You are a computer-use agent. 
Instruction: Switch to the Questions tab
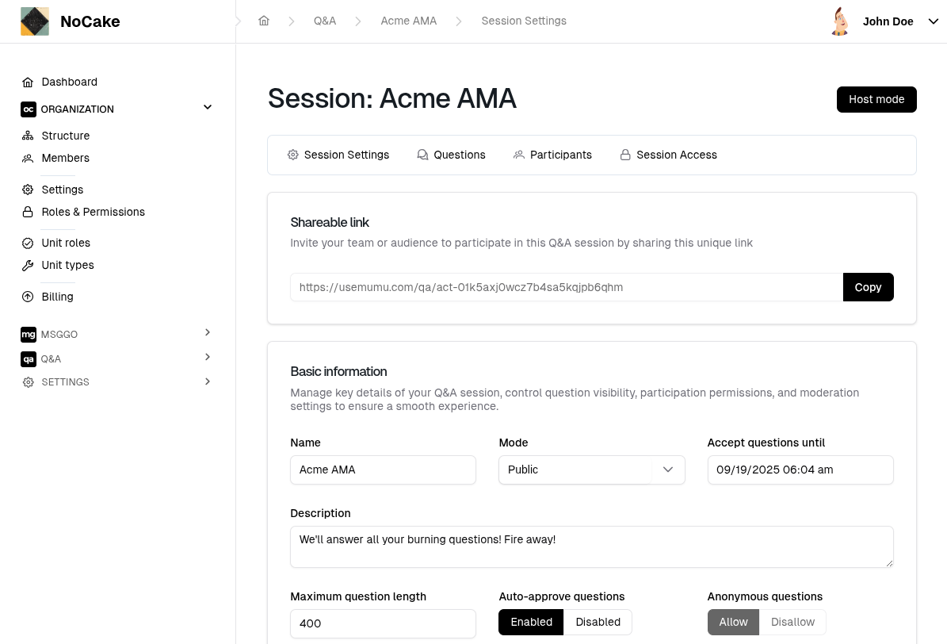tap(451, 155)
